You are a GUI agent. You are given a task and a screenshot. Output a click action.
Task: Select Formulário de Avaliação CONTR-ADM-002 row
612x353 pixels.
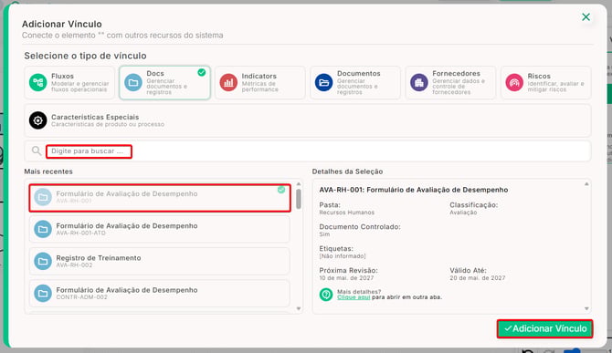(160, 294)
